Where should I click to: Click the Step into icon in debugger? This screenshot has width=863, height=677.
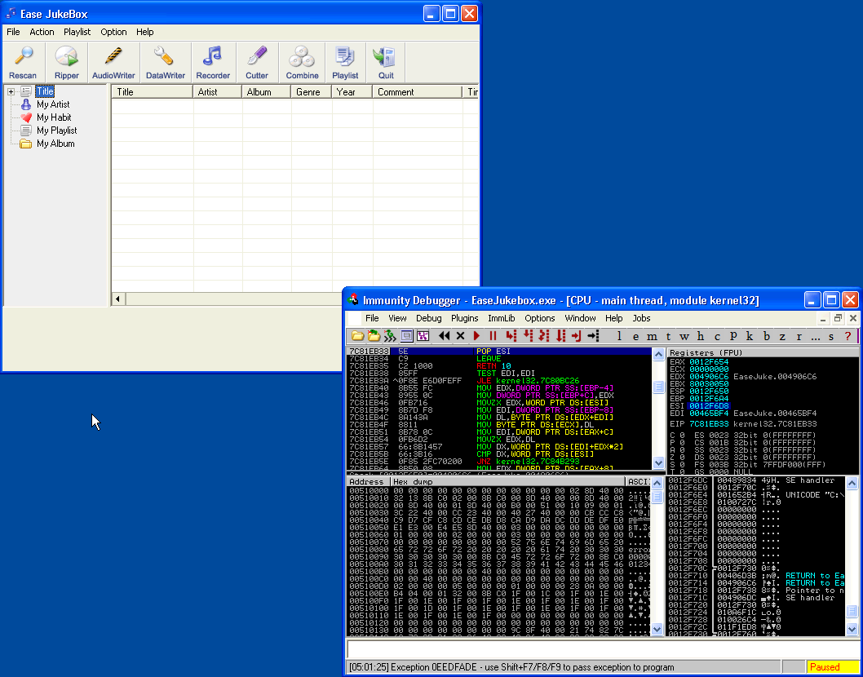(x=511, y=336)
